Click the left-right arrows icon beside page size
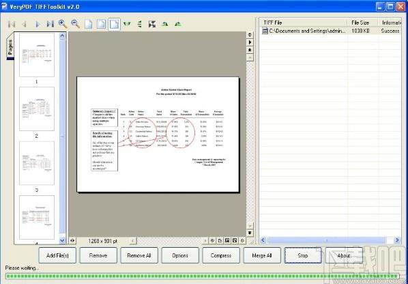 (x=72, y=241)
